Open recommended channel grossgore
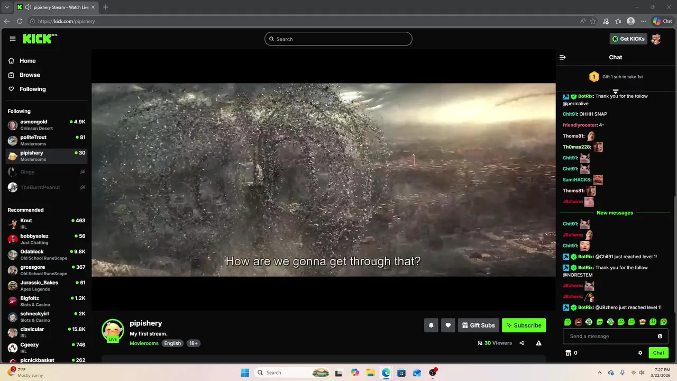The width and height of the screenshot is (677, 381). [47, 270]
